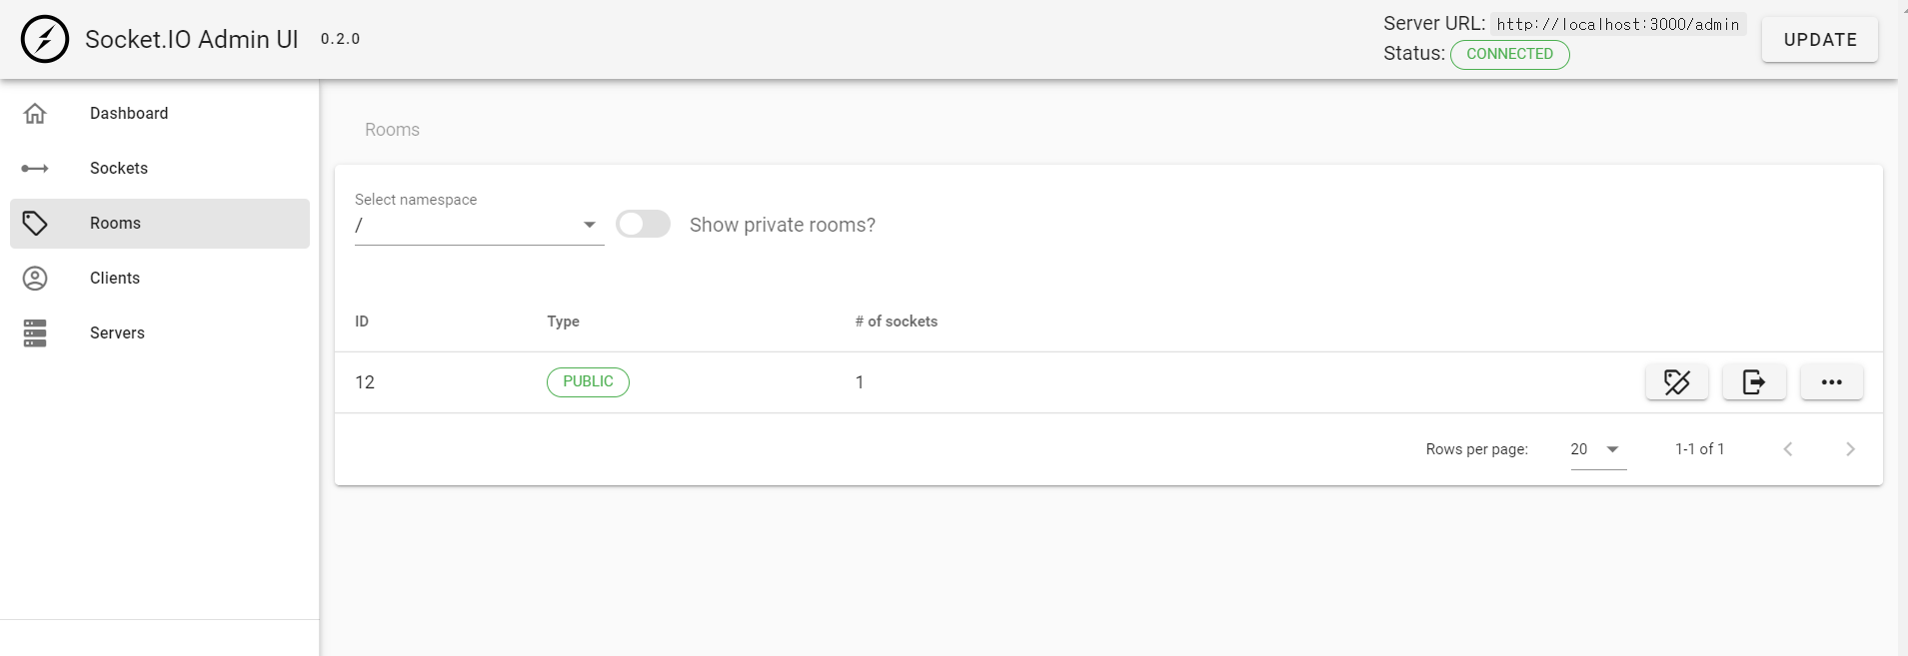1908x656 pixels.
Task: Open the Sockets menu item
Action: pyautogui.click(x=160, y=169)
